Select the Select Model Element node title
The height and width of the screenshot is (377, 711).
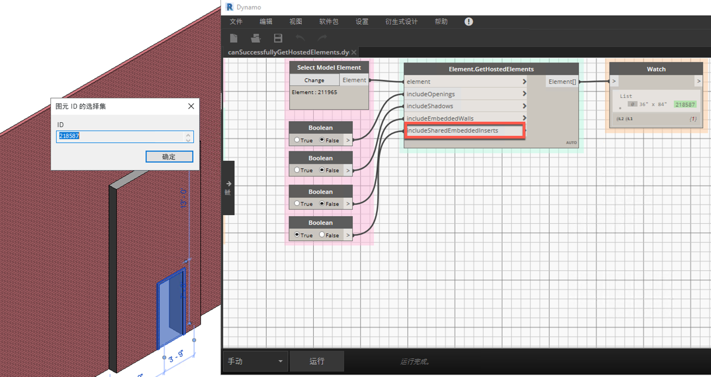click(329, 67)
